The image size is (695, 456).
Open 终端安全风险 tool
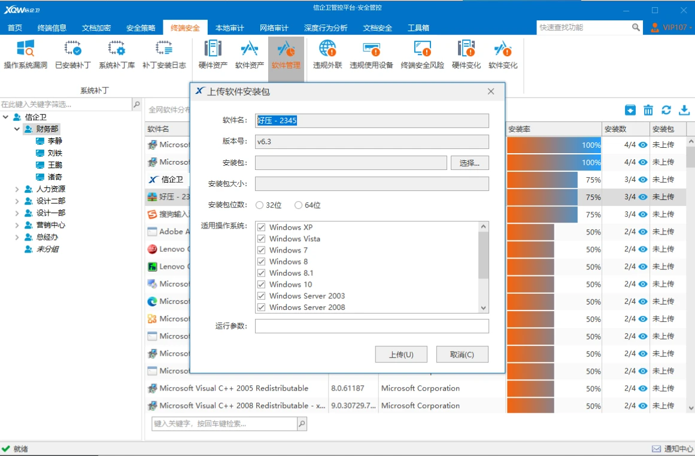click(x=422, y=54)
